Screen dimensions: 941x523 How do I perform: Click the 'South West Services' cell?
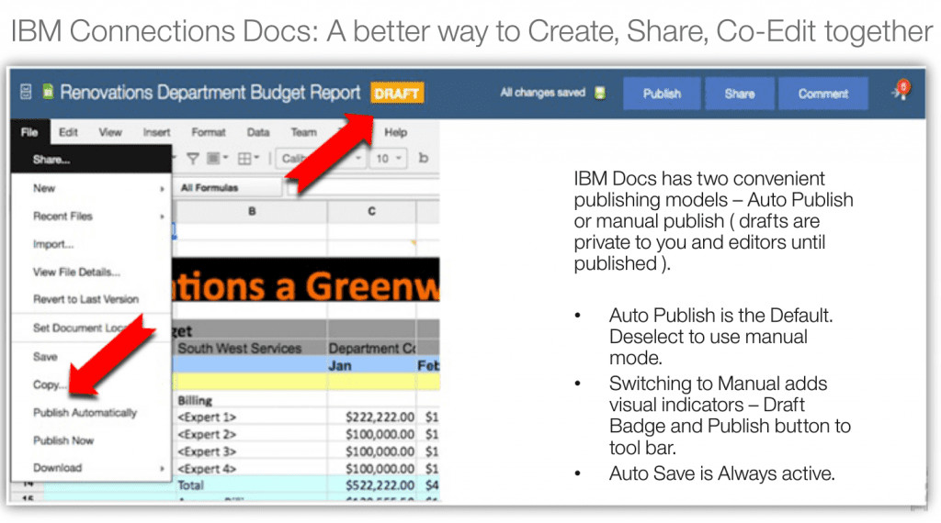tap(250, 348)
